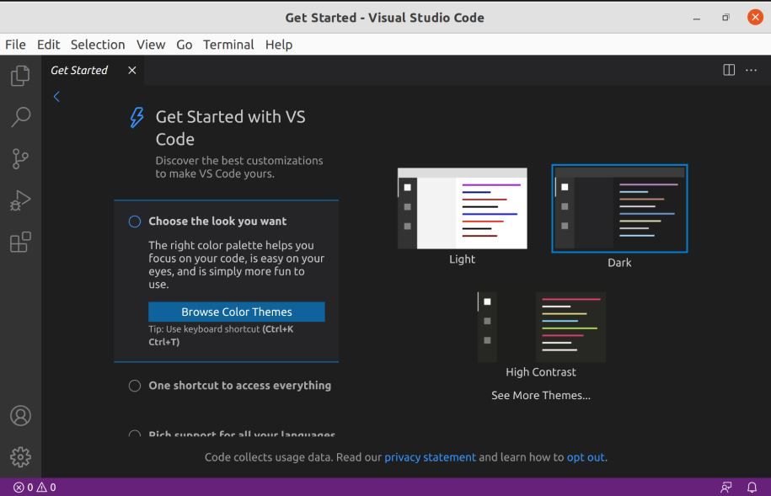Select the Run and Debug icon
Viewport: 771px width, 496px height.
click(20, 200)
